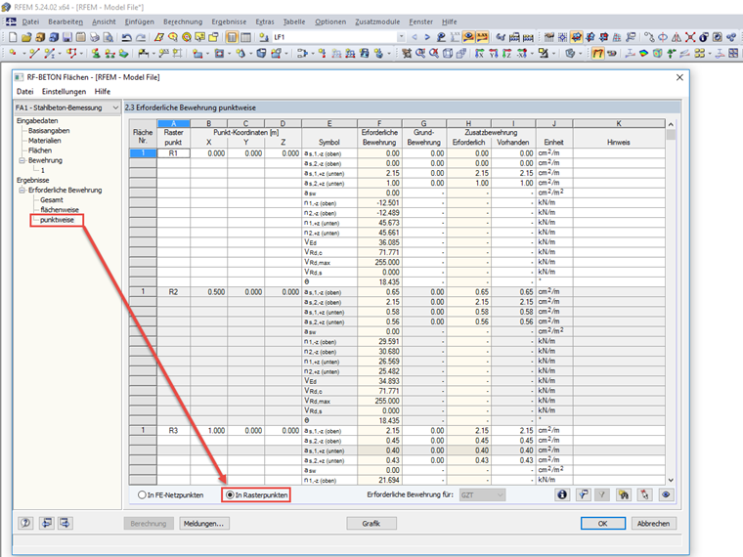Click the filter funnel icon in dialog
Viewport: 743px width, 557px height.
tap(584, 495)
